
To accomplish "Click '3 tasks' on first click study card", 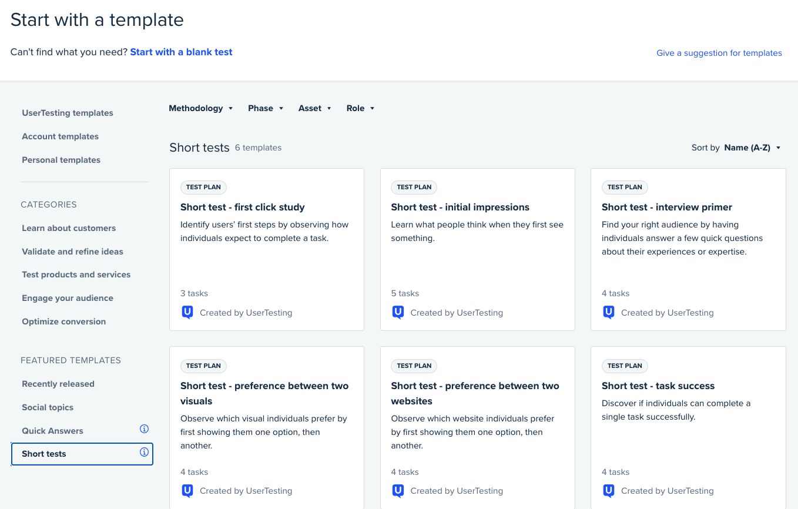I will pos(194,293).
